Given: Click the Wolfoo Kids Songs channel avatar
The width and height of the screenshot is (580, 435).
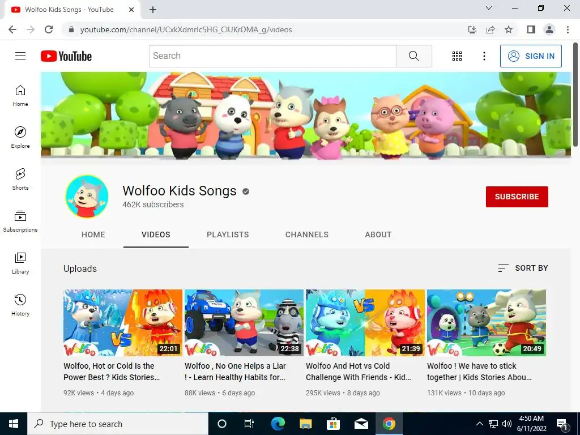Looking at the screenshot, I should coord(87,197).
